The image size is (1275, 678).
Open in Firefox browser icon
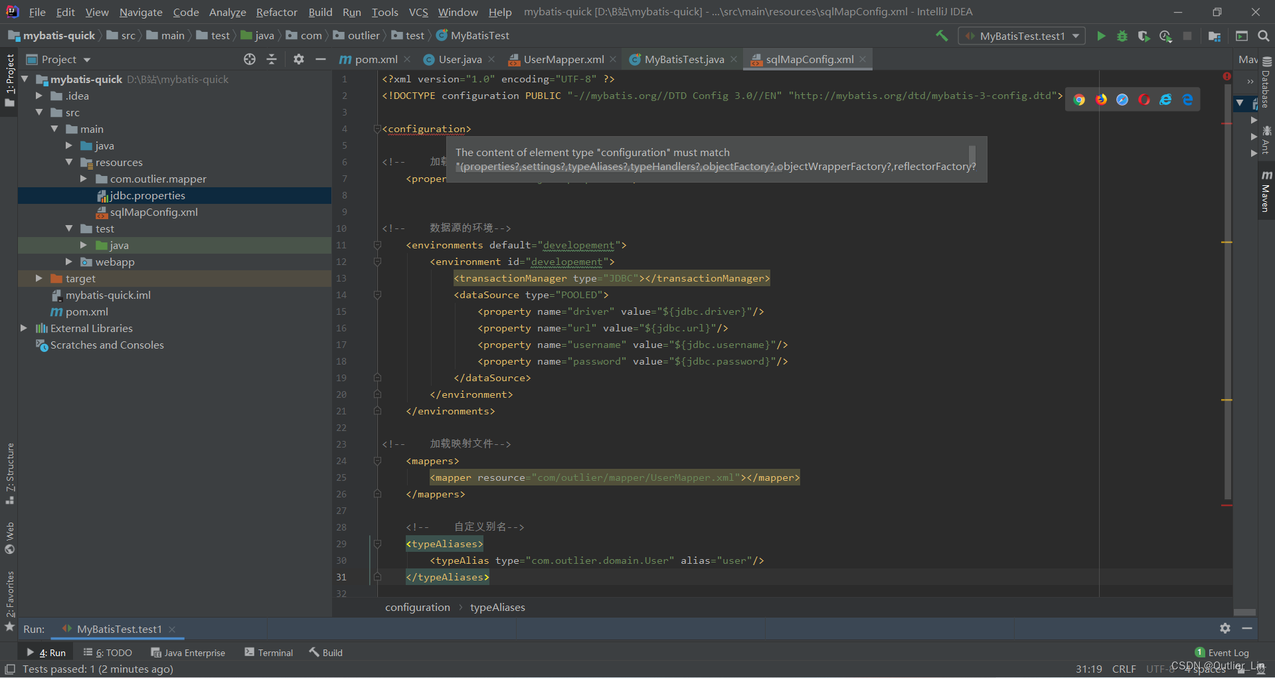(1101, 100)
